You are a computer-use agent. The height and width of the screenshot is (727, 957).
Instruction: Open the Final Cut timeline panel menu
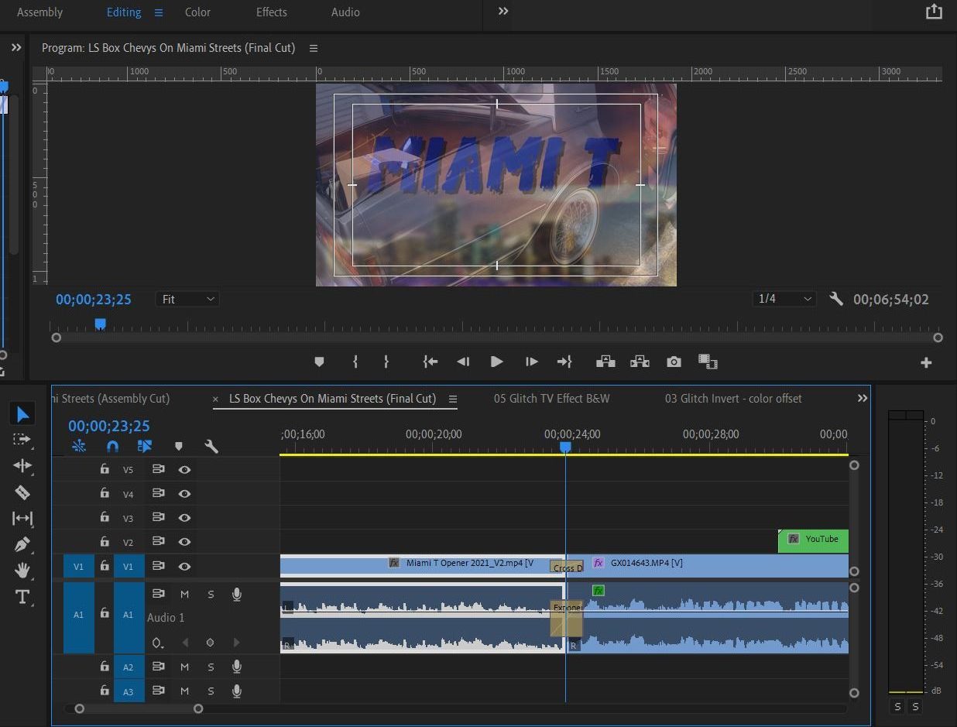coord(453,399)
